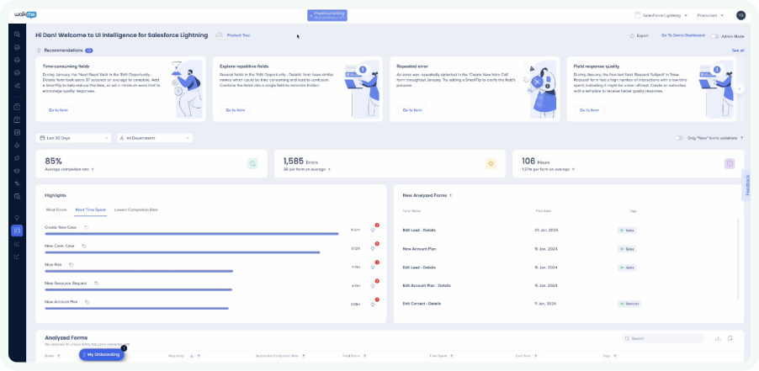Click the rocket icon in sidebar

17,158
